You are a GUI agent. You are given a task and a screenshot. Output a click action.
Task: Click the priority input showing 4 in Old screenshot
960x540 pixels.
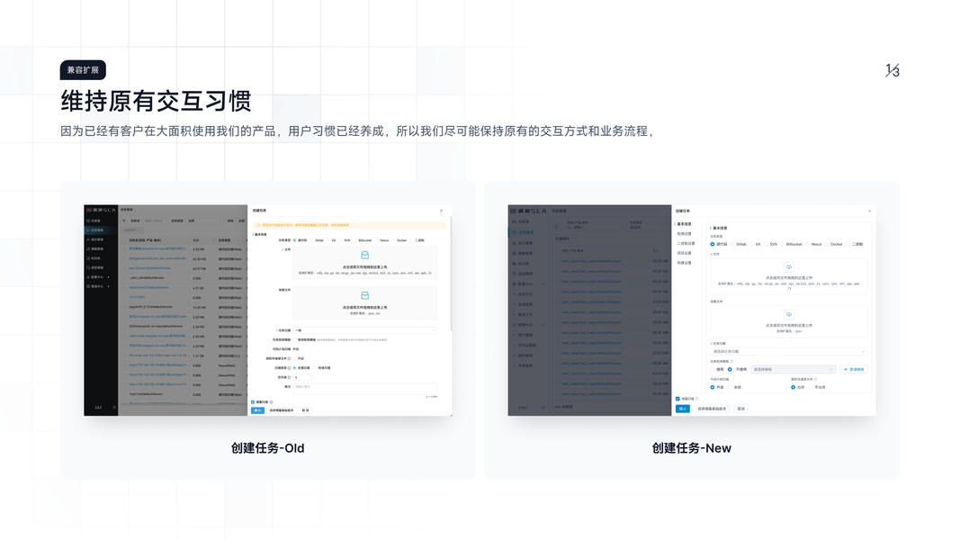tap(302, 377)
